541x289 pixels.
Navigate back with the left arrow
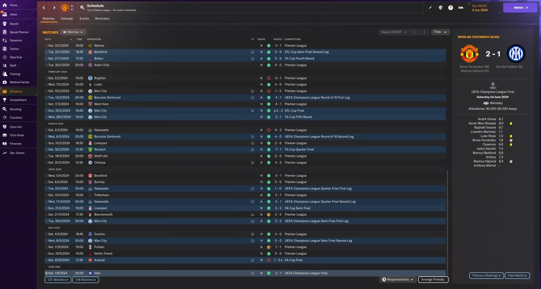pyautogui.click(x=44, y=8)
